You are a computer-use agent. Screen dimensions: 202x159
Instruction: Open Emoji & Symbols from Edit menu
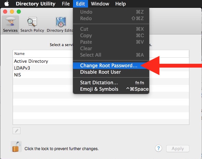pyautogui.click(x=111, y=89)
